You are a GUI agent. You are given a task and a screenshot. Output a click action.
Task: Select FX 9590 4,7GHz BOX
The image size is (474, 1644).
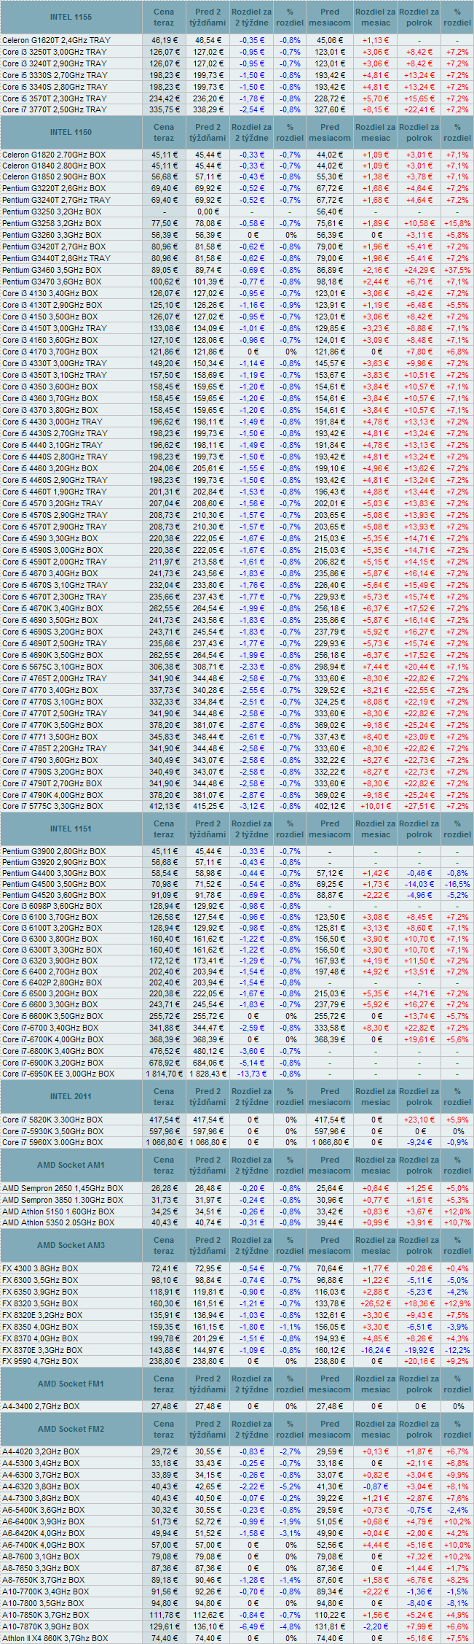coord(40,1362)
